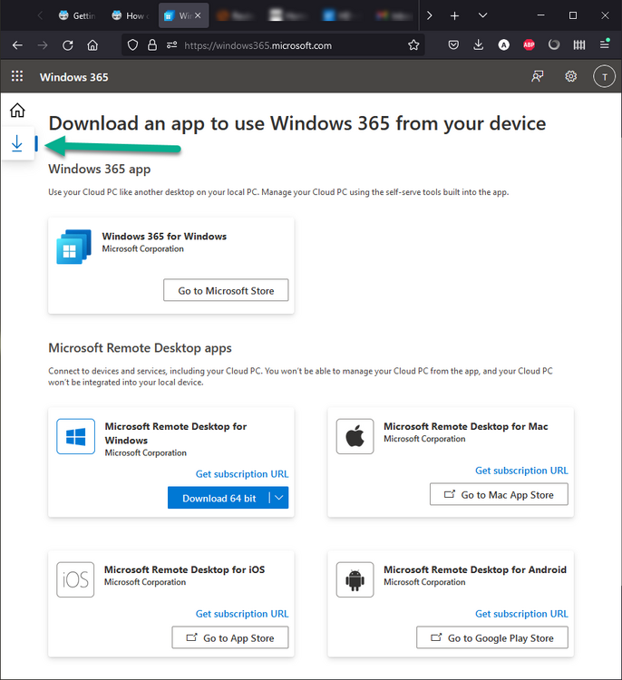Click the Windows 365 header title
622x680 pixels.
click(x=74, y=77)
